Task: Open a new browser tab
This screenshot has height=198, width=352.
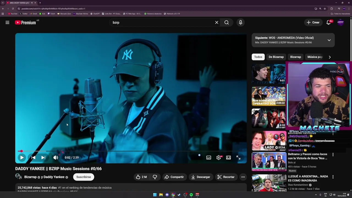Action: pos(40,3)
